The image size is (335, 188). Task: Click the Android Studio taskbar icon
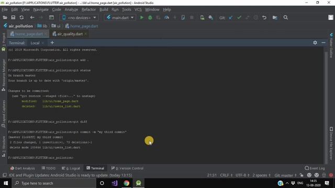pyautogui.click(x=138, y=183)
